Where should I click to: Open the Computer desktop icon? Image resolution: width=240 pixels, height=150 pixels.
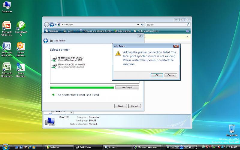7,6
